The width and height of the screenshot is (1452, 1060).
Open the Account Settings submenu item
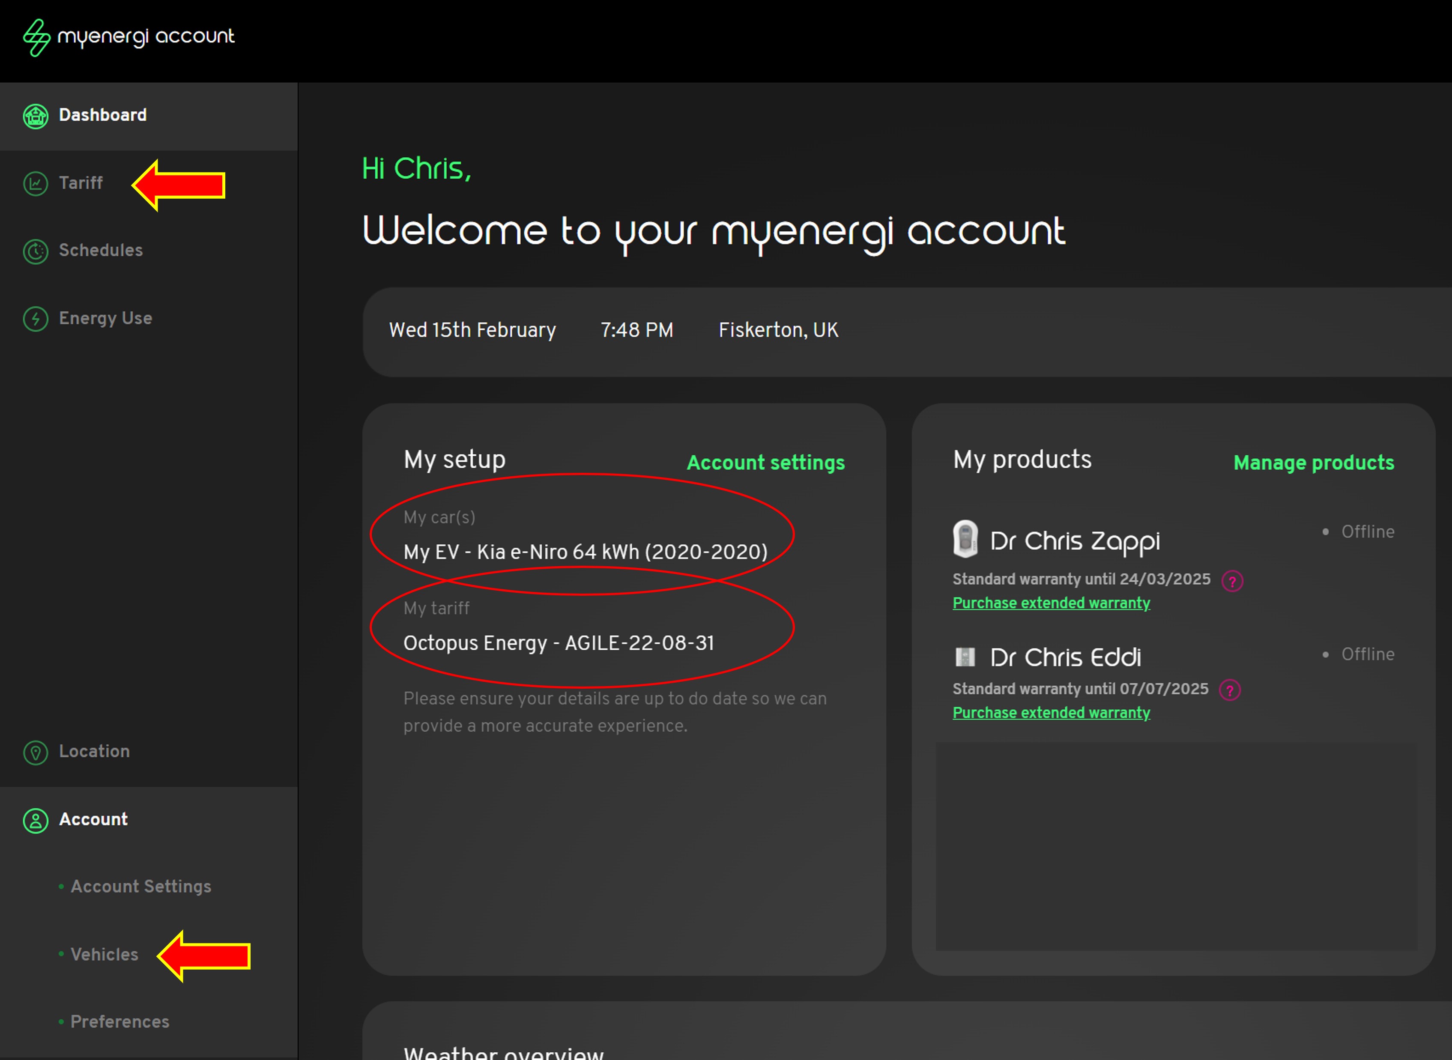click(140, 887)
